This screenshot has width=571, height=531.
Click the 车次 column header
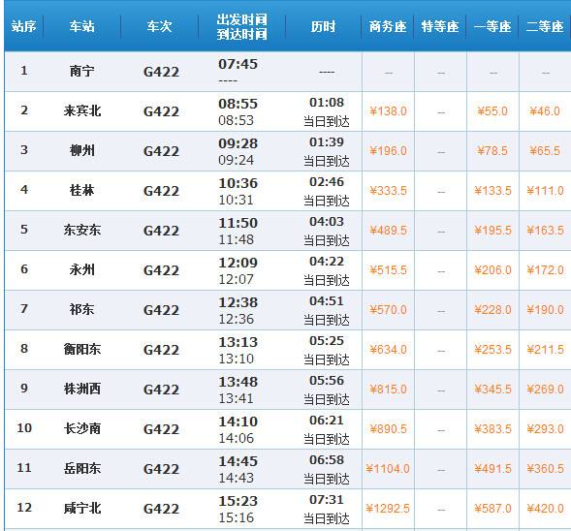tap(159, 26)
